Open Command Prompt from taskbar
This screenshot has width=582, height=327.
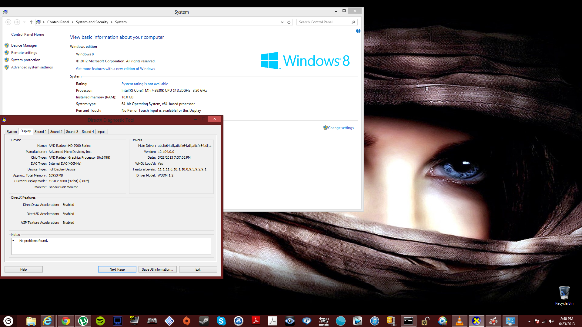[408, 321]
